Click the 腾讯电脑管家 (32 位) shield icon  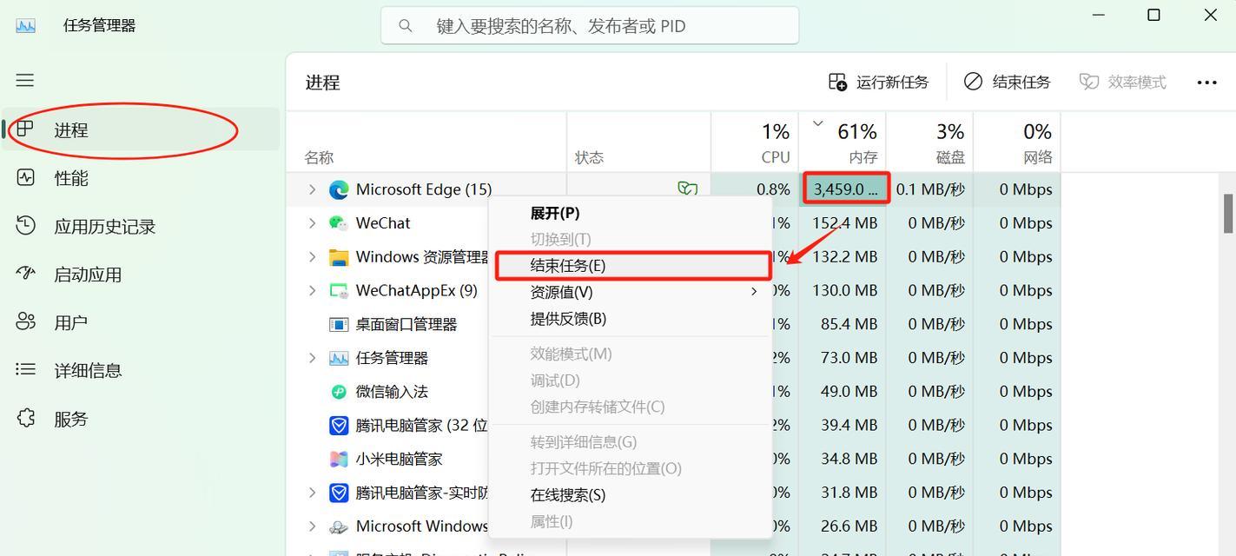[339, 426]
